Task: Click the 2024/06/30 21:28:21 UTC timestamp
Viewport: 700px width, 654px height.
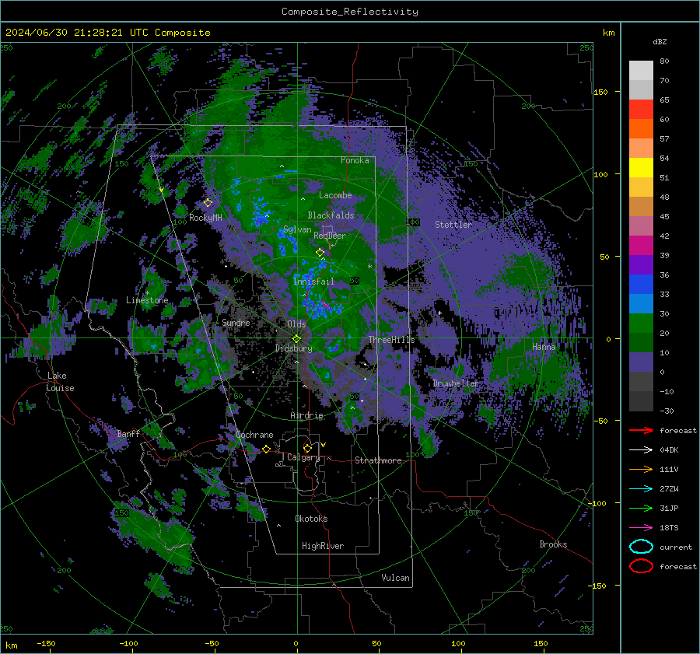Action: pos(107,33)
